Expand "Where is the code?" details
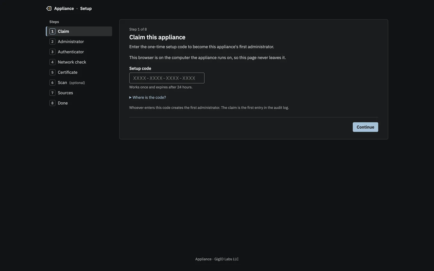 148,98
